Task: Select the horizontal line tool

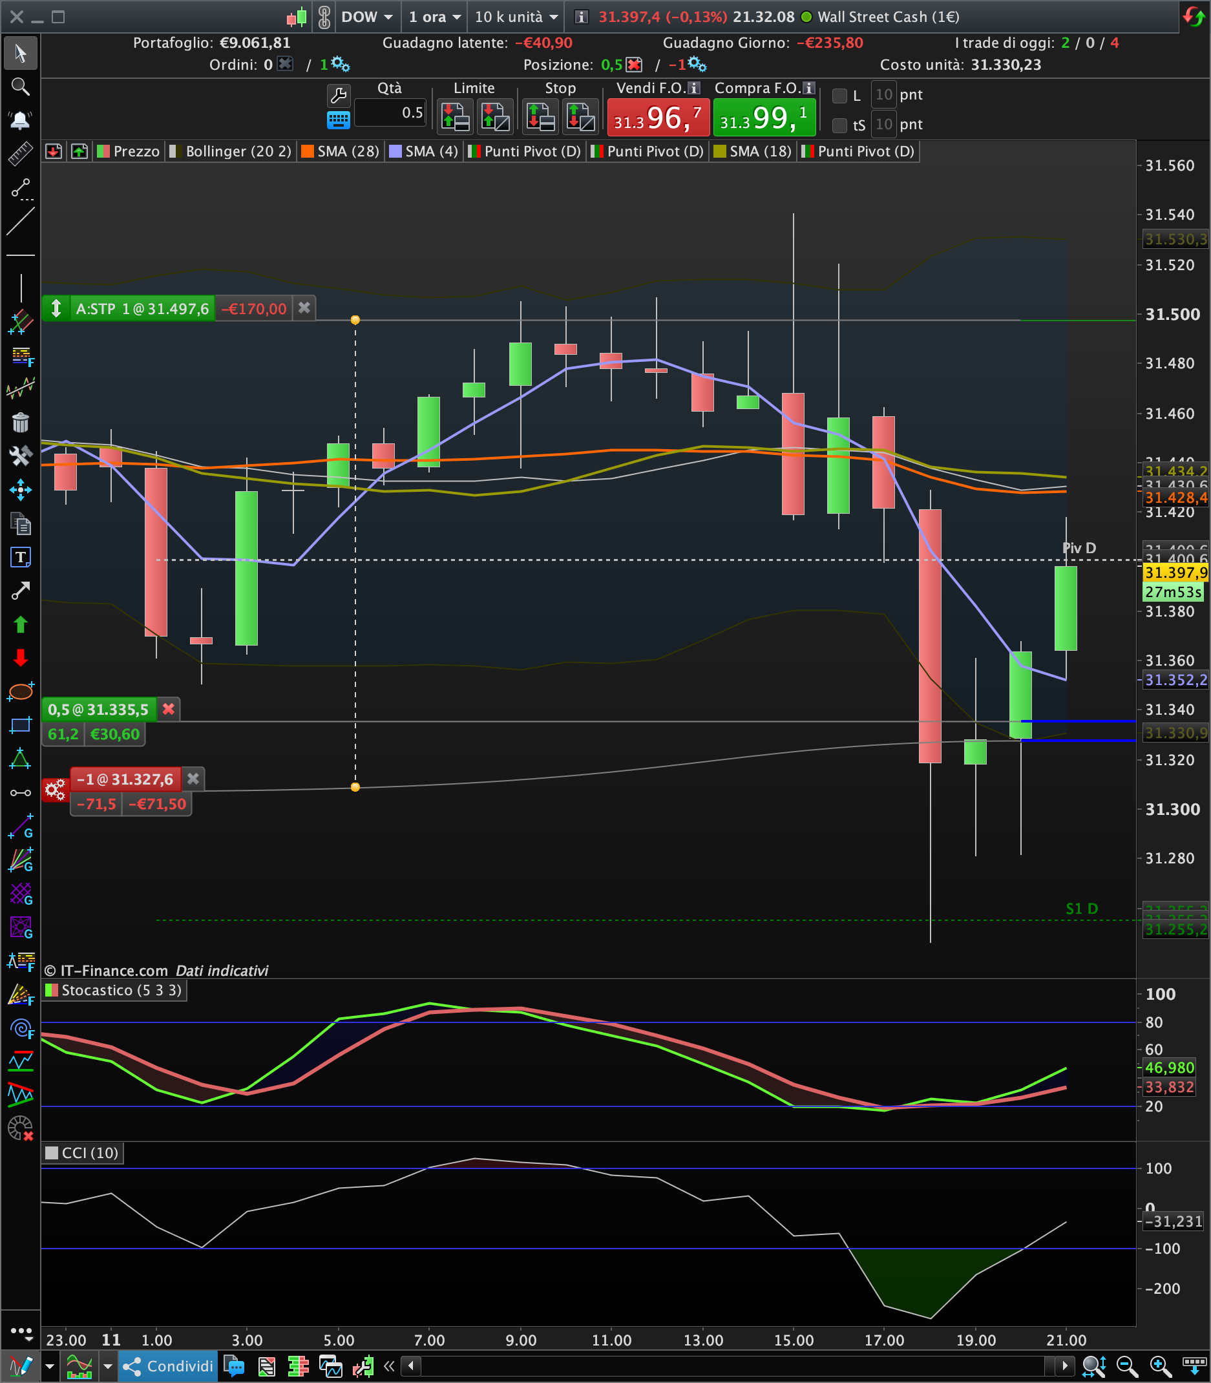Action: click(x=20, y=255)
